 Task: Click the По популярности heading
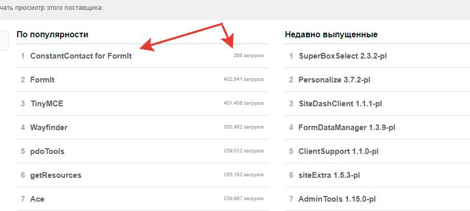[52, 35]
